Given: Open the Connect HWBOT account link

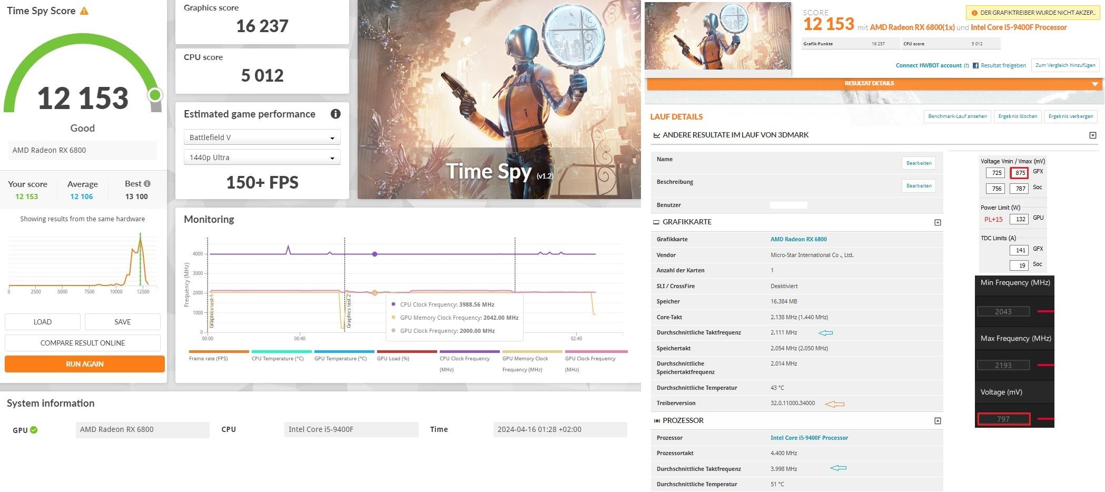Looking at the screenshot, I should point(929,65).
